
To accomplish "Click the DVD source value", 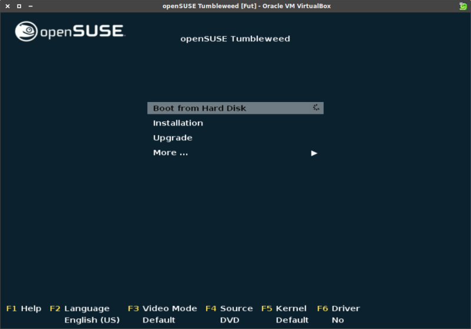I will pyautogui.click(x=230, y=320).
